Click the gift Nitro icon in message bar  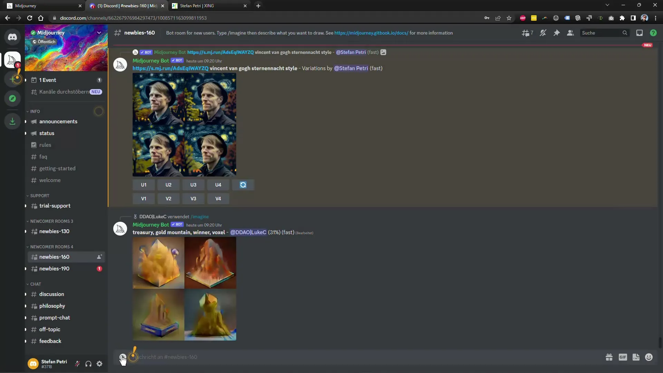609,357
